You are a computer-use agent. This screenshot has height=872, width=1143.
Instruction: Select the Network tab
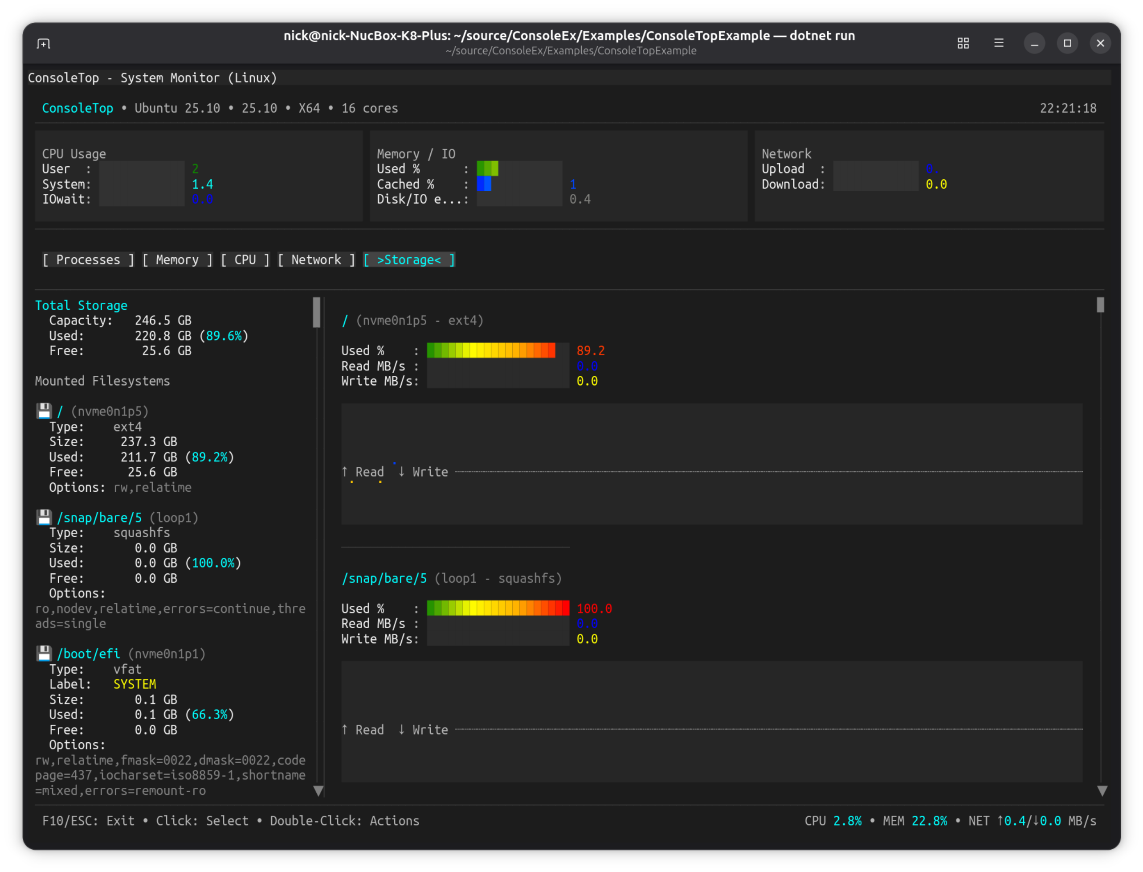coord(316,259)
